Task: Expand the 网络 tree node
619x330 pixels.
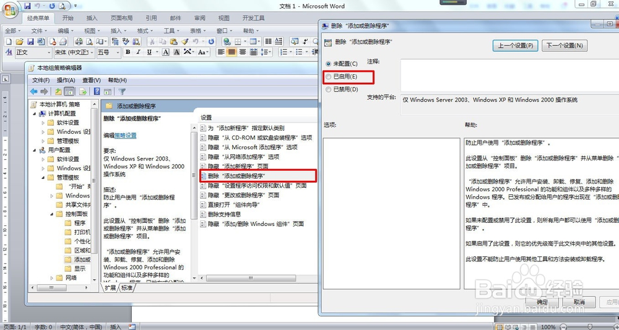Action: point(52,278)
